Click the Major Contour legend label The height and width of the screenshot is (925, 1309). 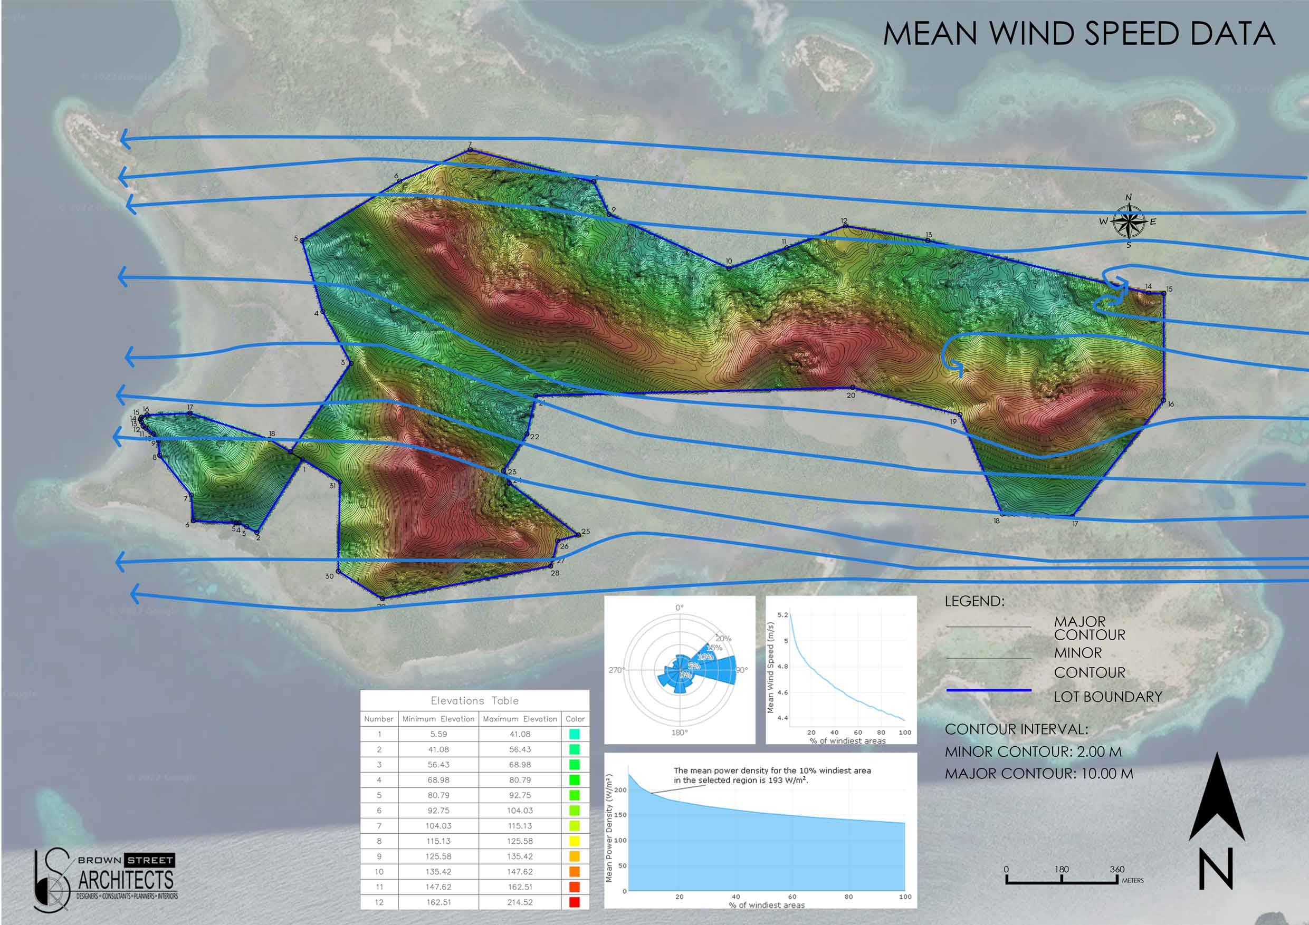coord(1089,628)
